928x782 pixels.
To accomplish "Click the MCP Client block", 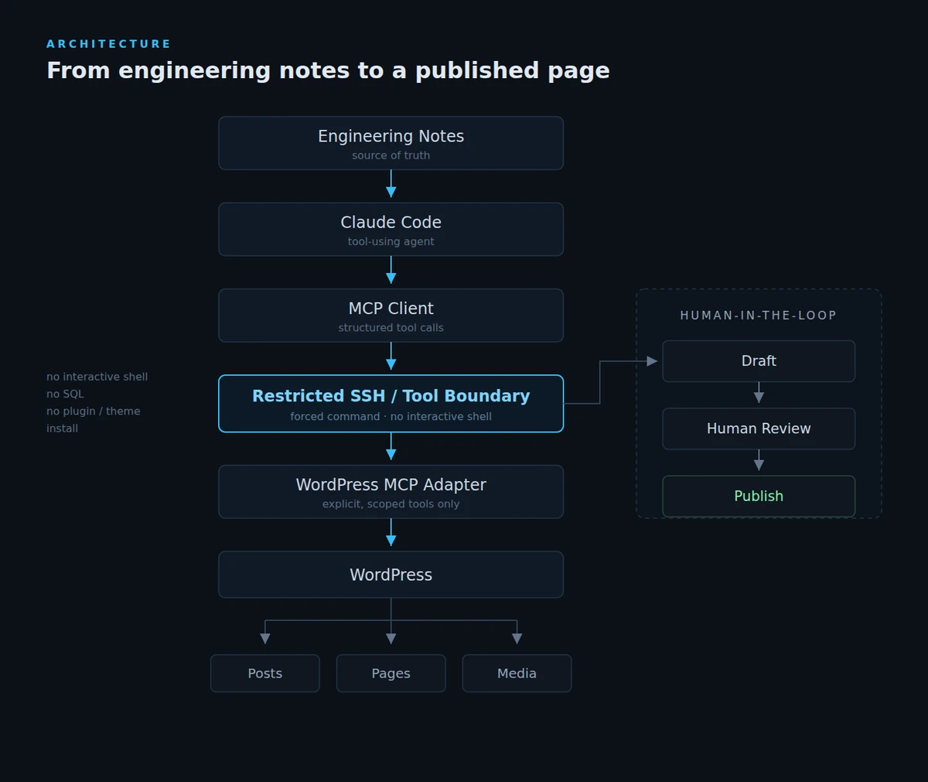I will click(391, 316).
